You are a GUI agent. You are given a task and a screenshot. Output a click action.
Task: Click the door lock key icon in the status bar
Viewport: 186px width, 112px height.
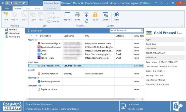point(177,106)
